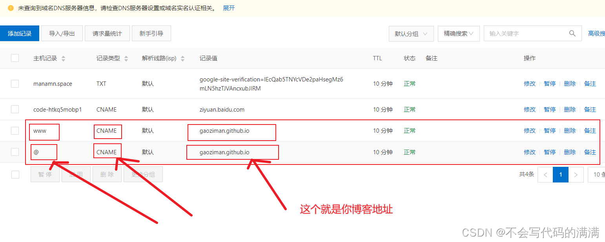
Task: Click the warning icon in the DNS notice
Action: click(11, 8)
